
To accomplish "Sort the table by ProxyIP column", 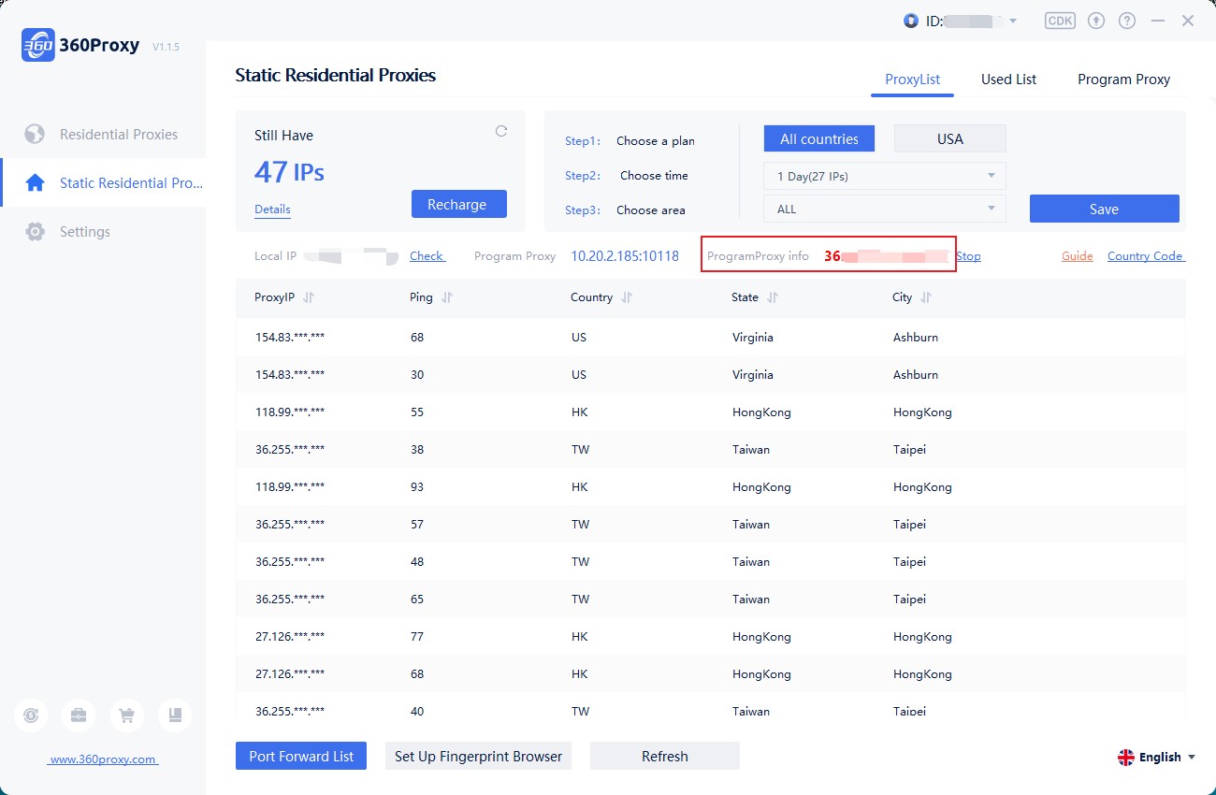I will (309, 297).
